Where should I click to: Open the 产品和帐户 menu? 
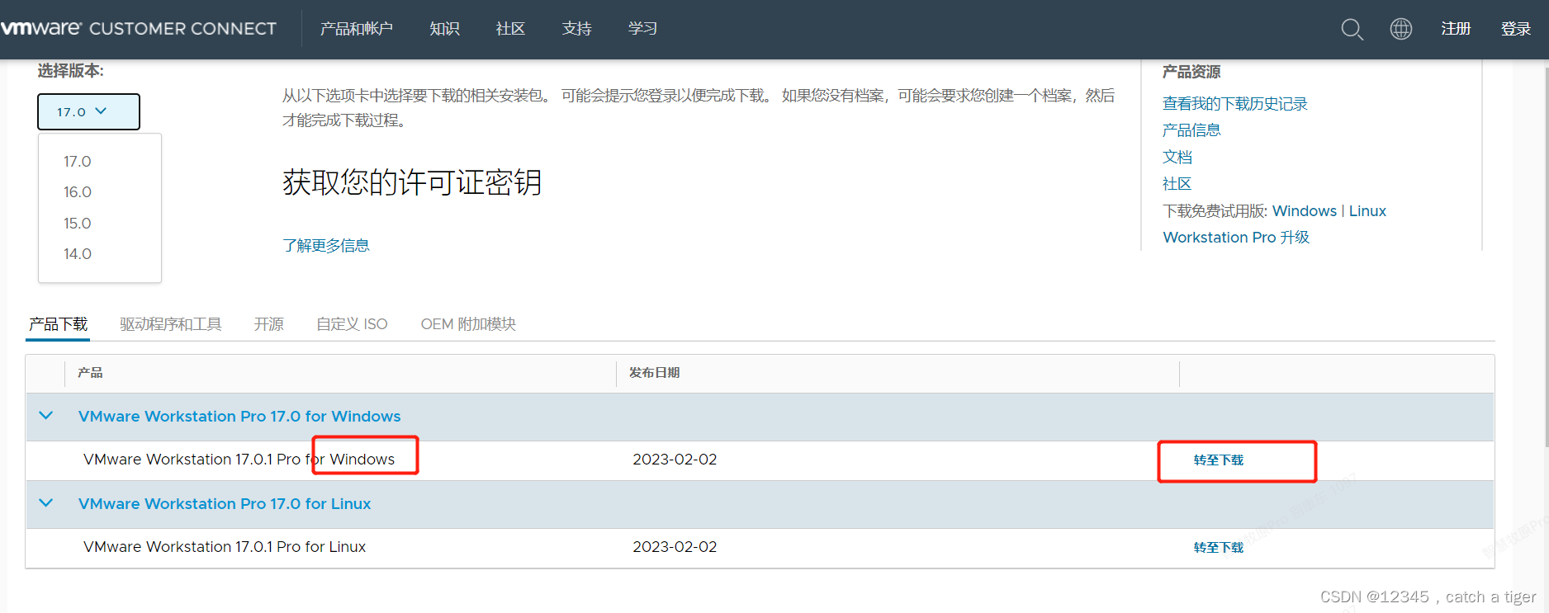point(357,29)
